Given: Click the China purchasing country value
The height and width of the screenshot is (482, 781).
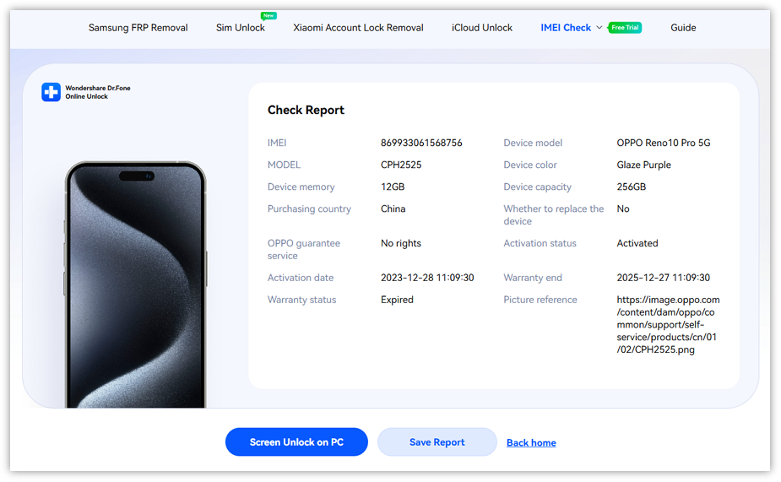Looking at the screenshot, I should coord(393,209).
